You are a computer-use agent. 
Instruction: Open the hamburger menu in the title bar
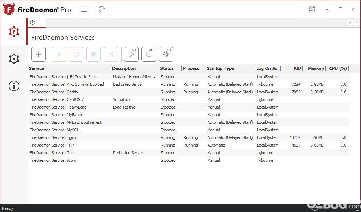coord(84,9)
